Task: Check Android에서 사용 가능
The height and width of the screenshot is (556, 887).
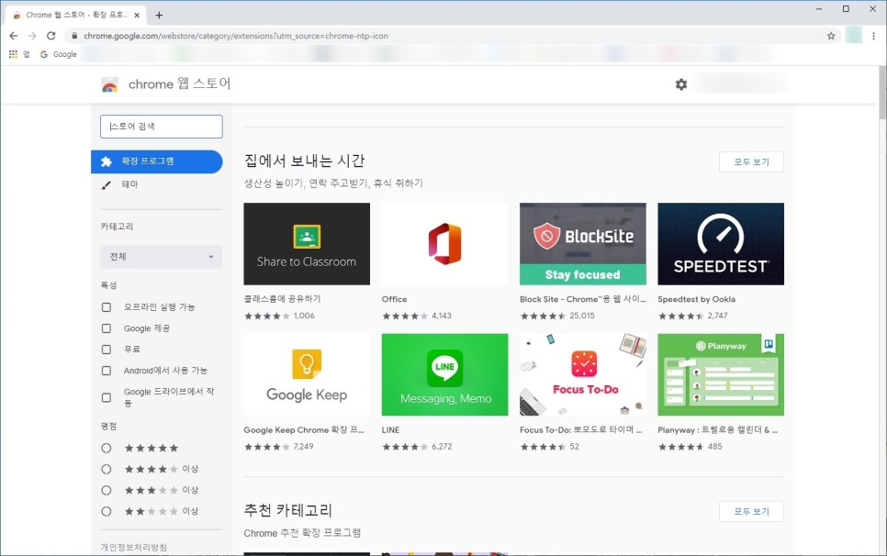Action: [107, 371]
